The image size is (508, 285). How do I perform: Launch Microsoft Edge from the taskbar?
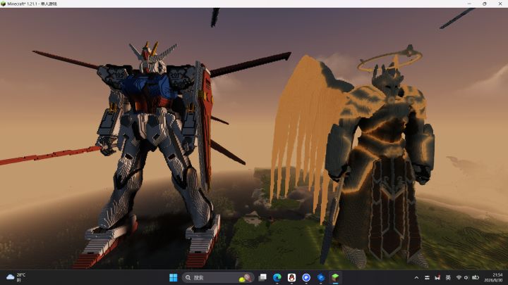tap(277, 277)
